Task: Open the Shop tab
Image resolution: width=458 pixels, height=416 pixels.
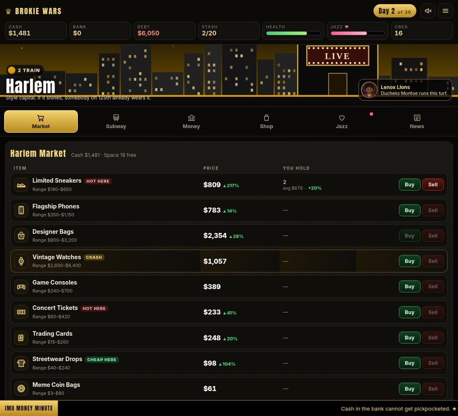Action: pyautogui.click(x=266, y=122)
